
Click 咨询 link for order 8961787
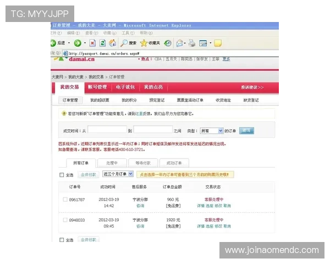(140, 206)
